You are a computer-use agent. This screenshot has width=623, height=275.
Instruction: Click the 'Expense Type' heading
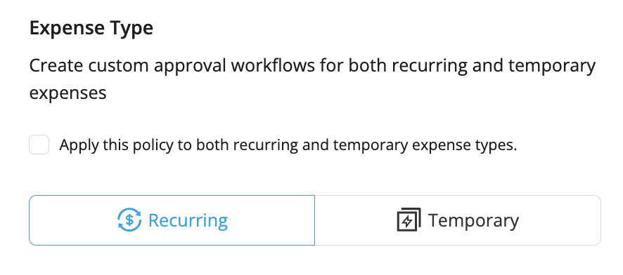(91, 29)
